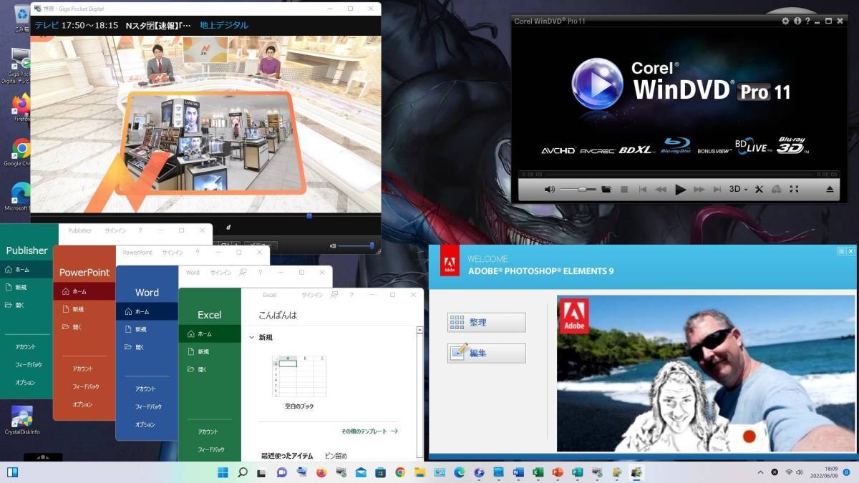This screenshot has width=859, height=483.
Task: Switch to PowerPoint via taskbar icon
Action: click(x=558, y=472)
